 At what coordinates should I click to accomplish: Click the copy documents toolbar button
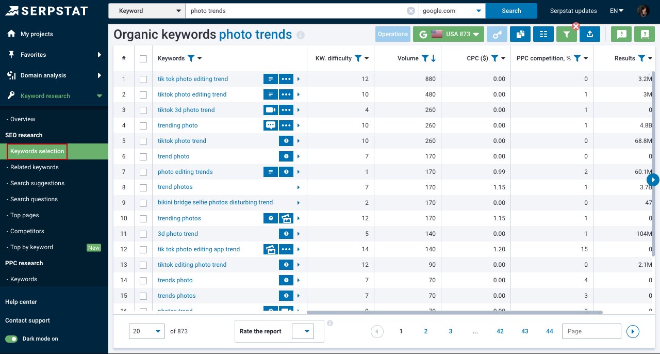[520, 34]
